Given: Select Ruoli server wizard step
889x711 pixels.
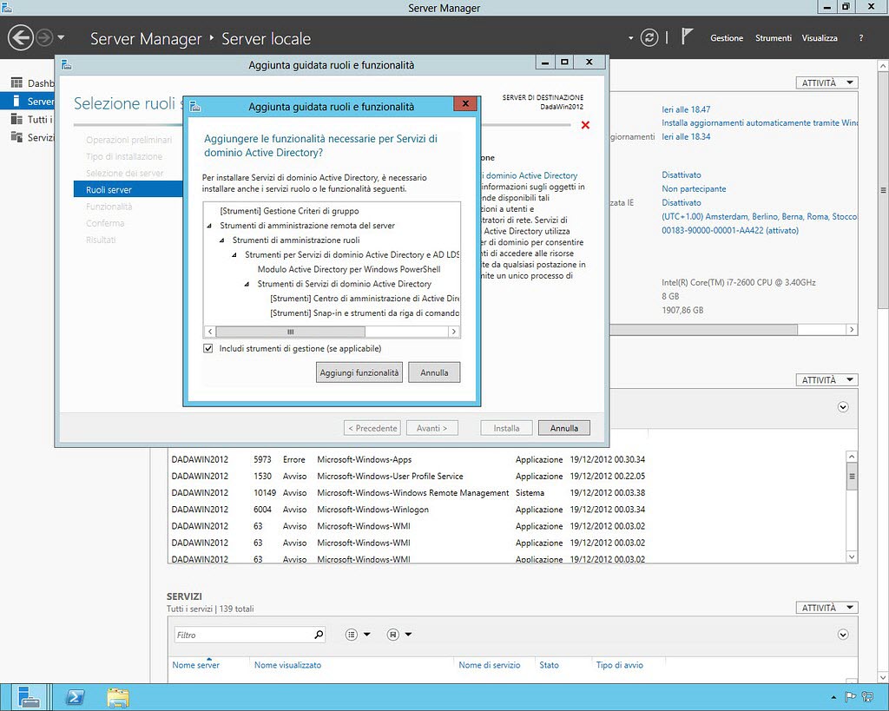Looking at the screenshot, I should tap(128, 189).
